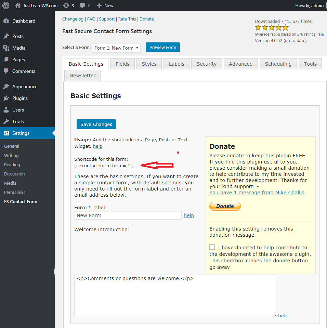The image size is (327, 328).
Task: Click inside the Welcome introduction textarea
Action: [175, 296]
